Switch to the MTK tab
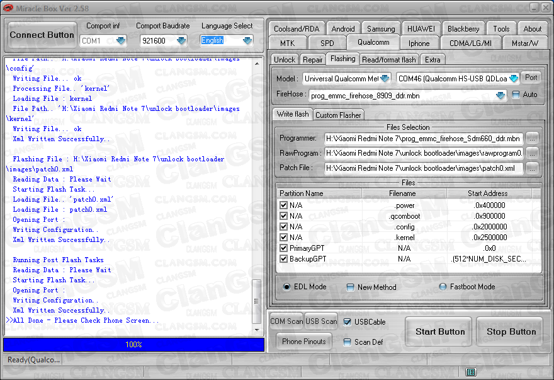 287,43
